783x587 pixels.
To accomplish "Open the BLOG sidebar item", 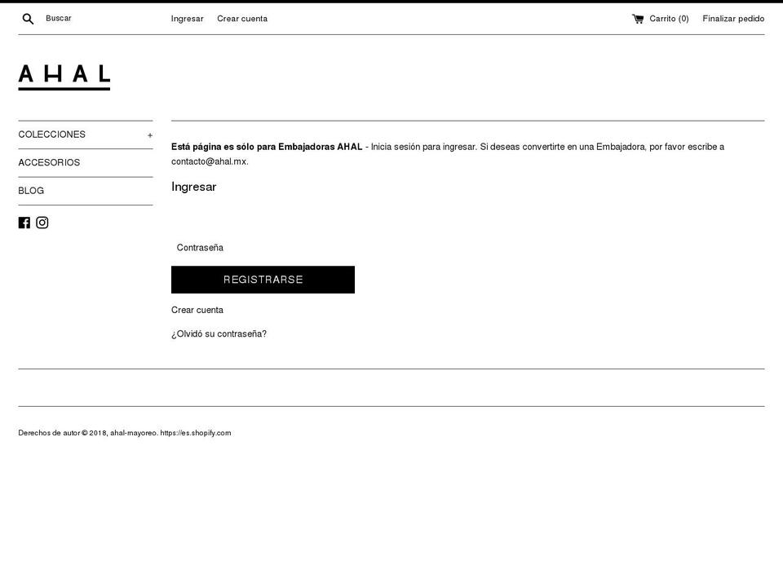I will coord(31,191).
